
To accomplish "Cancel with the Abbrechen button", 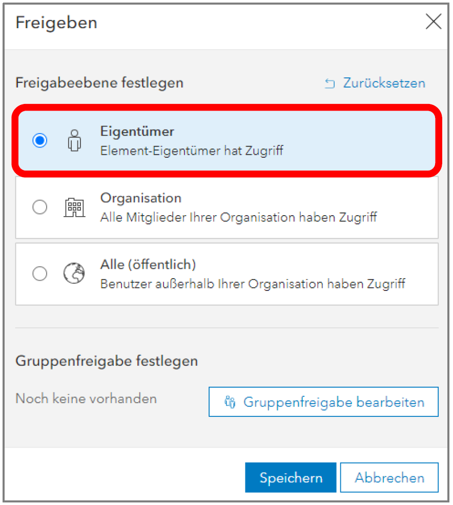I will 389,478.
